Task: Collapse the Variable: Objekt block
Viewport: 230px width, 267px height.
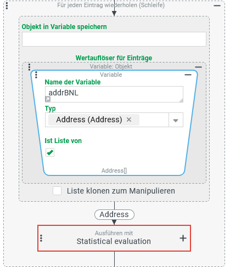Action: [198, 67]
